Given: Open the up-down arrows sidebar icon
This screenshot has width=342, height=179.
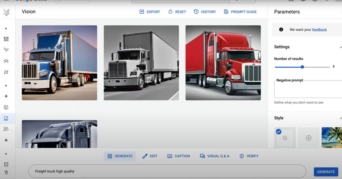Looking at the screenshot, I should (x=6, y=72).
